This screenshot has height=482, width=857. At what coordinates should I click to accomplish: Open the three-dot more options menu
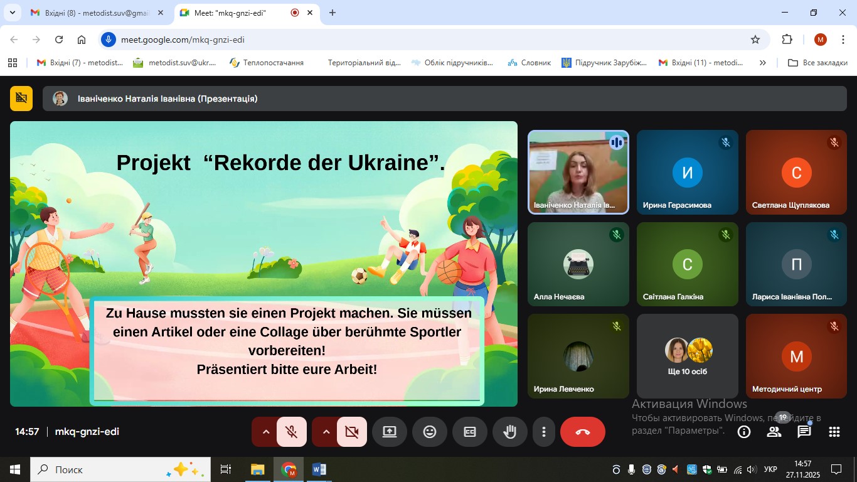tap(544, 432)
